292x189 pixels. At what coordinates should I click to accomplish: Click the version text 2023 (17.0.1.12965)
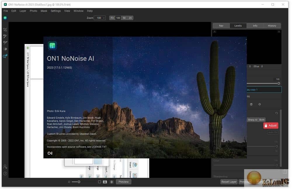(59, 68)
